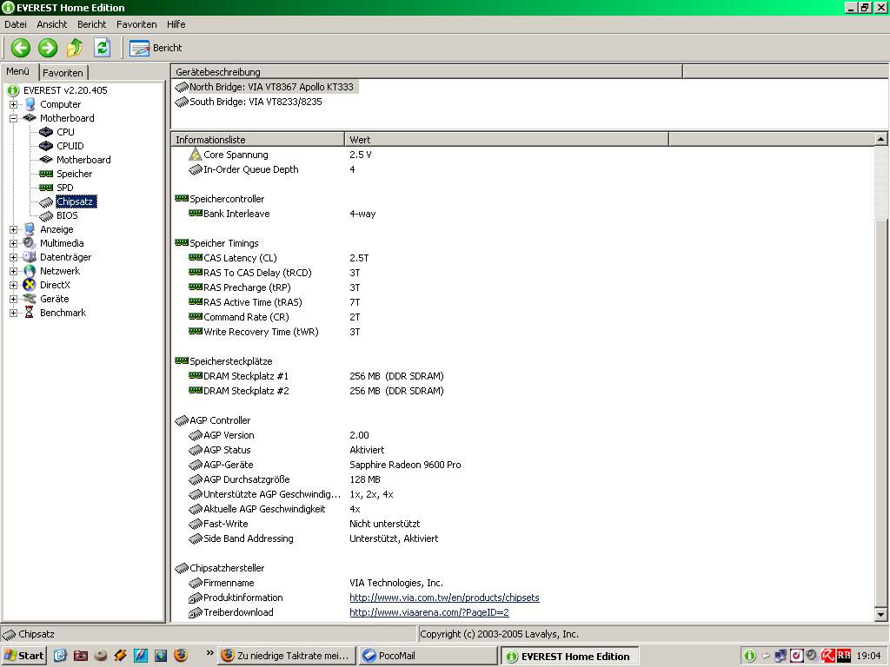Click scrollbar up arrow in info list
This screenshot has width=890, height=667.
[x=880, y=139]
